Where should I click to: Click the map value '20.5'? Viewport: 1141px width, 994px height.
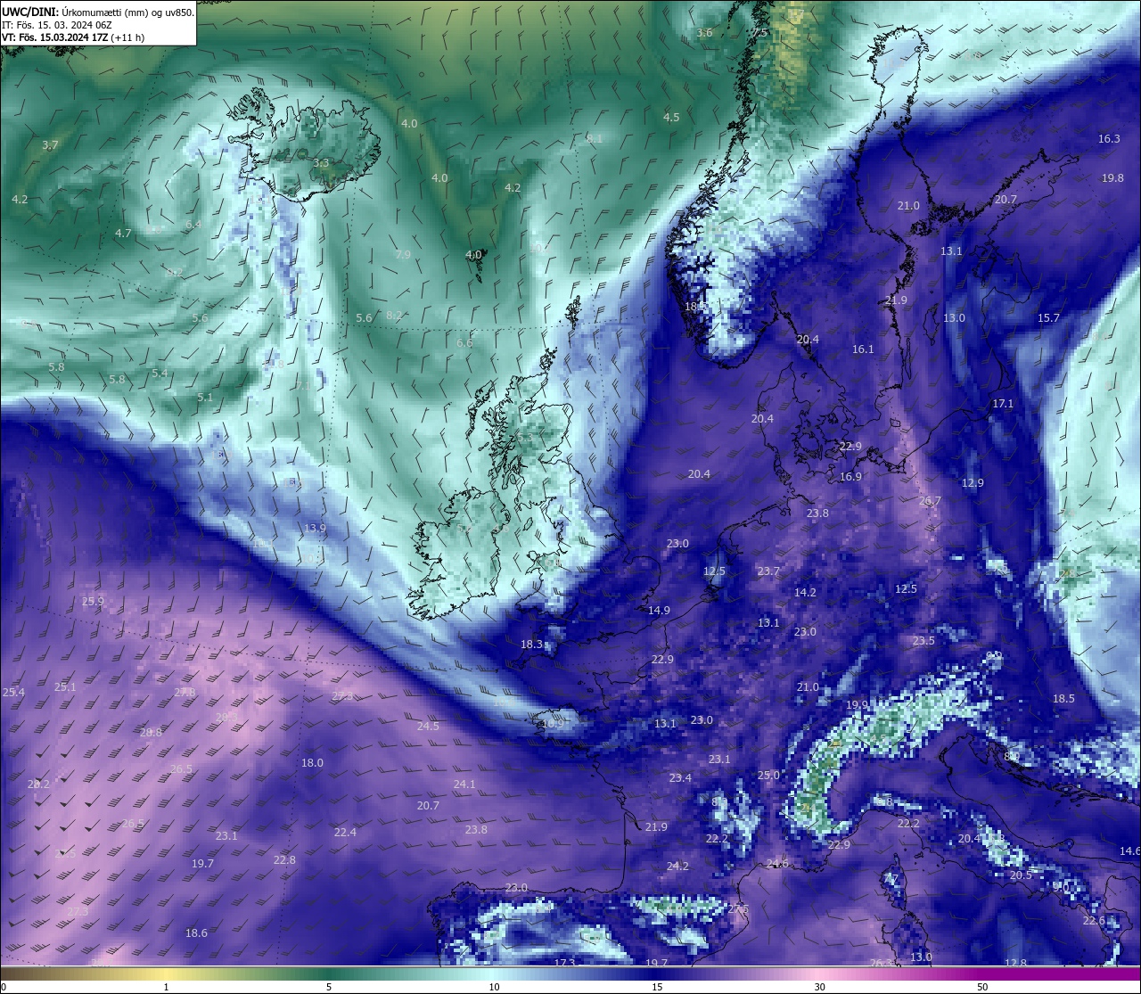pos(1021,875)
